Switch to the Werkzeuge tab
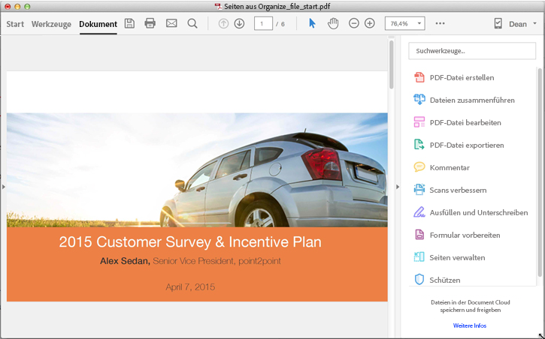The image size is (545, 339). [x=51, y=24]
